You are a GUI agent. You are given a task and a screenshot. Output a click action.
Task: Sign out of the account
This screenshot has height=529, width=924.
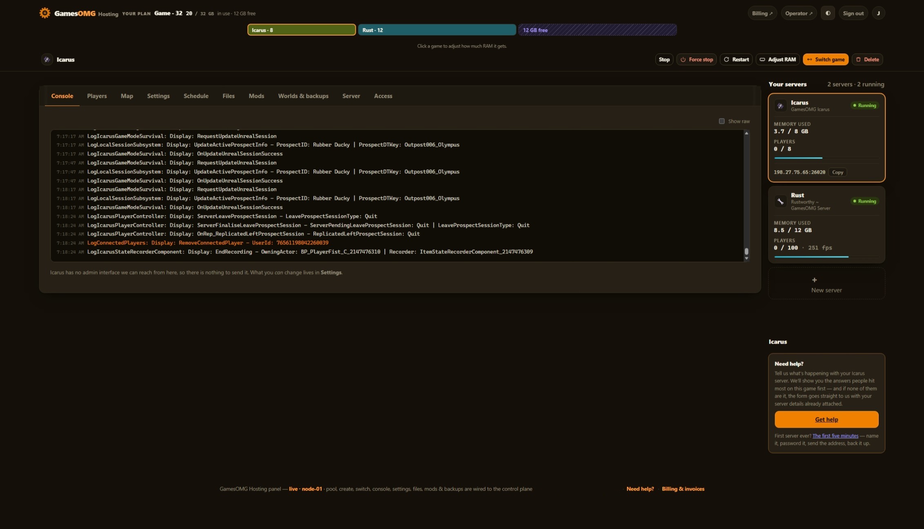click(x=853, y=13)
